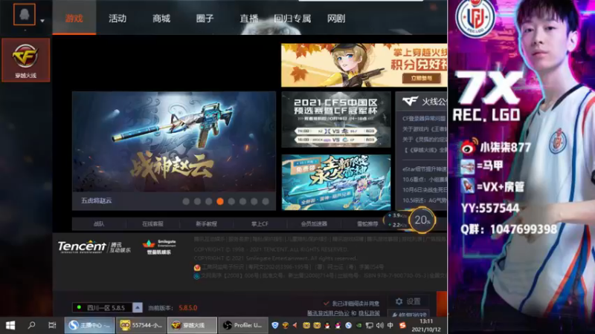Viewport: 595px width, 334px height.
Task: Open the 四川一区 5.8.5 server selector
Action: click(103, 307)
